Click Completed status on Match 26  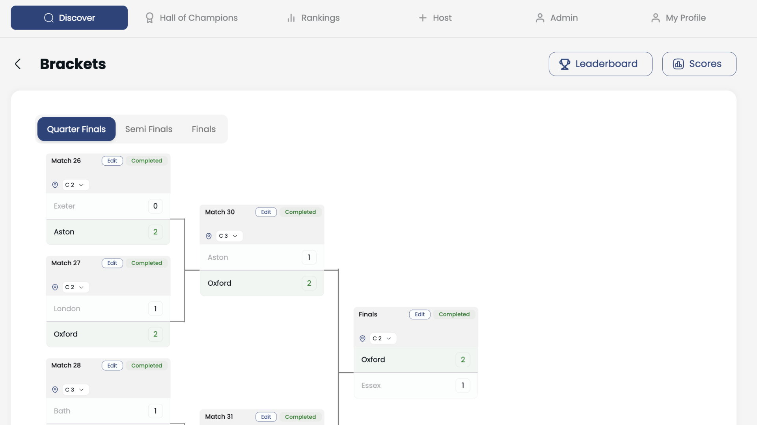pos(147,161)
